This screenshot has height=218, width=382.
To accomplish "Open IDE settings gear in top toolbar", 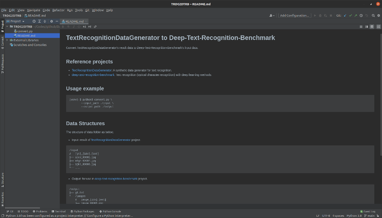I will pos(379,16).
